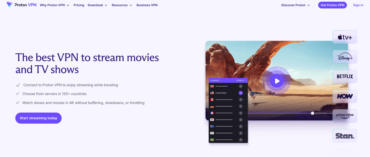Click Start streaming today button
Viewport: 370px width, 157px height.
click(38, 118)
